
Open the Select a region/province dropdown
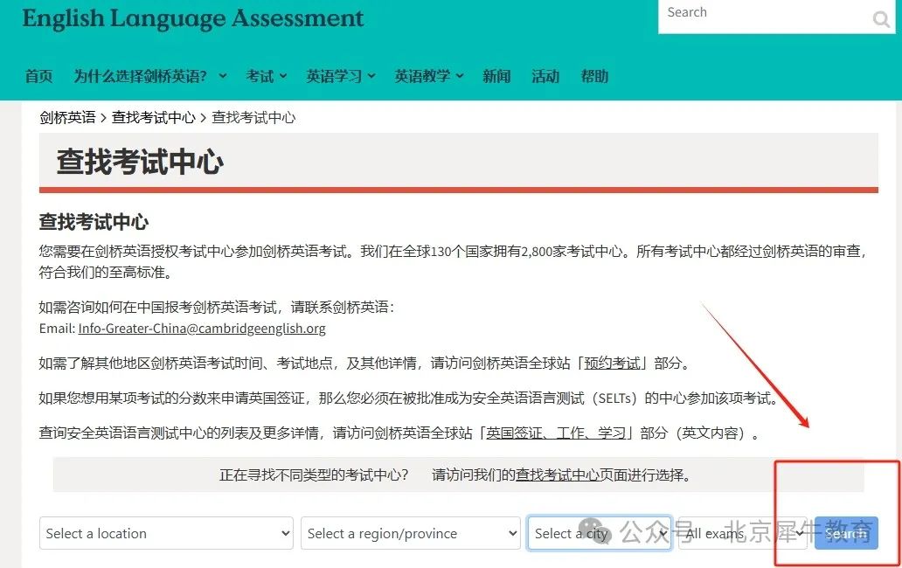point(411,533)
